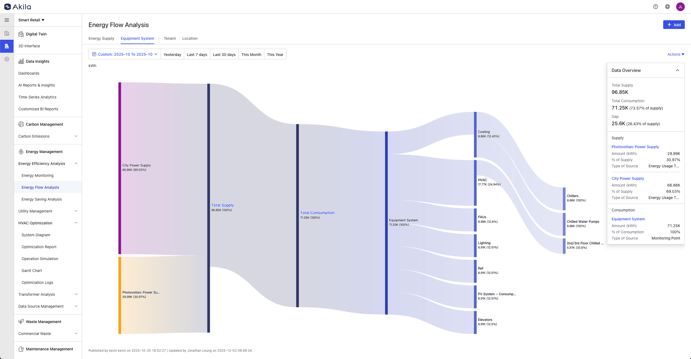Click the globe language icon
Image resolution: width=691 pixels, height=359 pixels.
pos(667,7)
